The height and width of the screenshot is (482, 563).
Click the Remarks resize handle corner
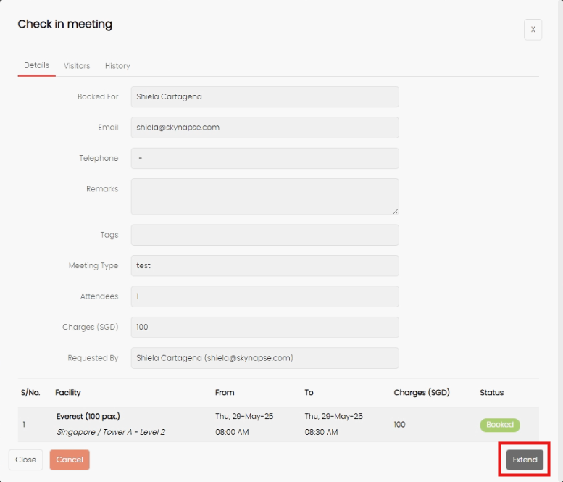point(396,212)
